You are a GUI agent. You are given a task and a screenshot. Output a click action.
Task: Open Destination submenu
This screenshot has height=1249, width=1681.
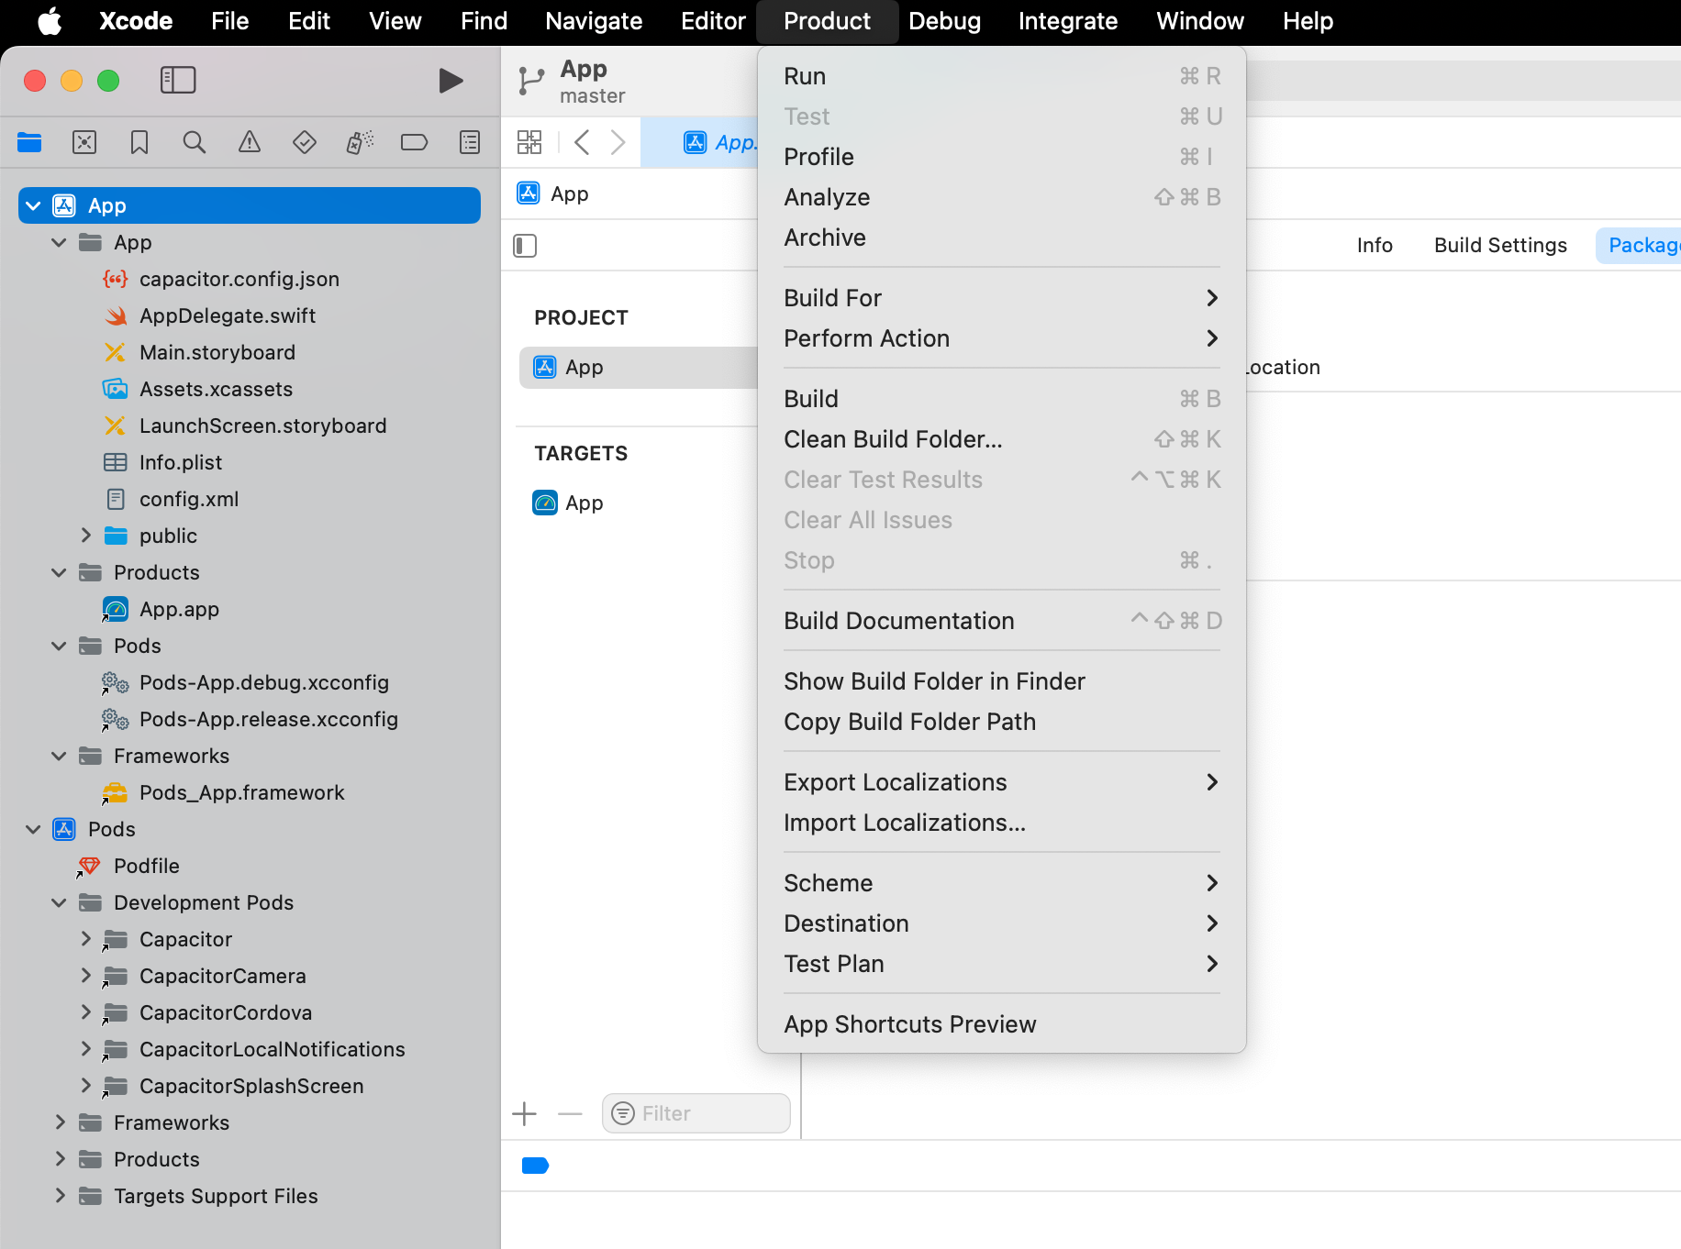coord(1002,923)
